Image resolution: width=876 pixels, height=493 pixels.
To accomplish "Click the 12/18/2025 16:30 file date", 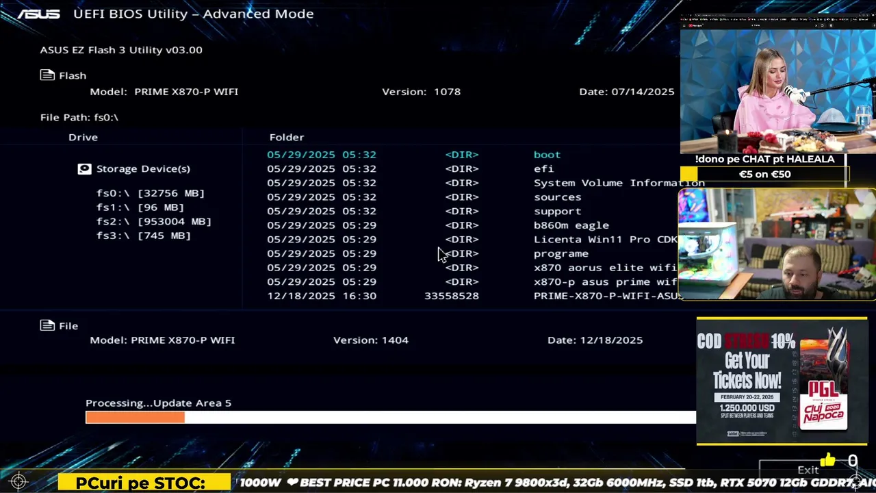I will [322, 296].
